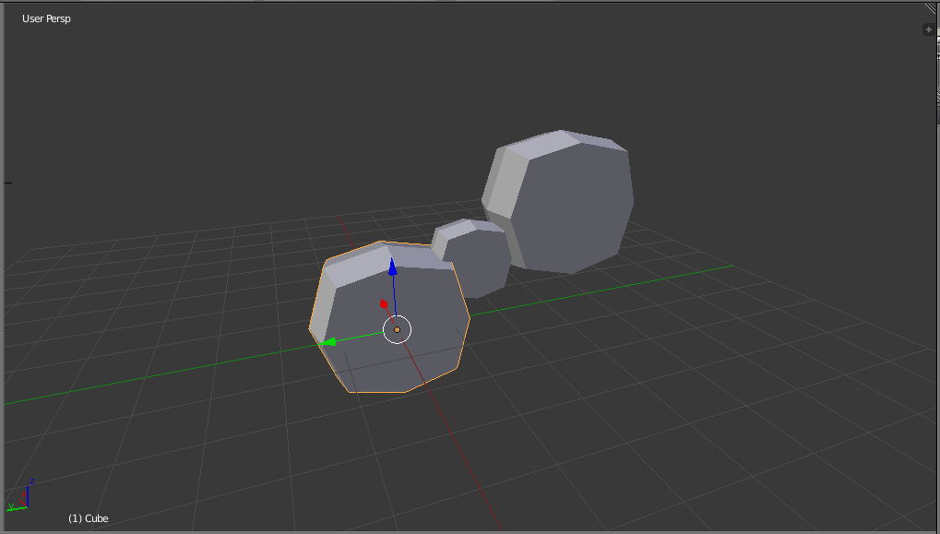Grab the green Y-axis manipulator arrow
Image resolution: width=940 pixels, height=534 pixels.
pos(328,342)
